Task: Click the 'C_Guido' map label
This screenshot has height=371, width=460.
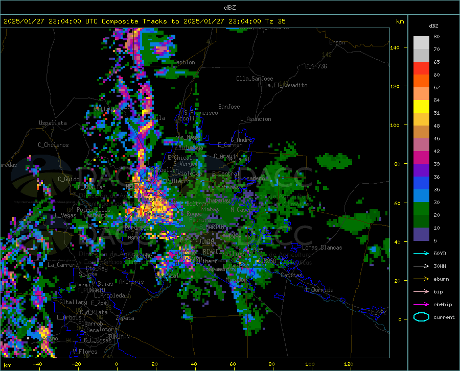Action: pos(68,179)
